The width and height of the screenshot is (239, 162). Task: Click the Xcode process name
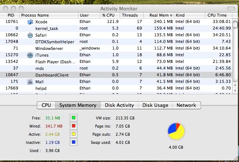[41, 22]
